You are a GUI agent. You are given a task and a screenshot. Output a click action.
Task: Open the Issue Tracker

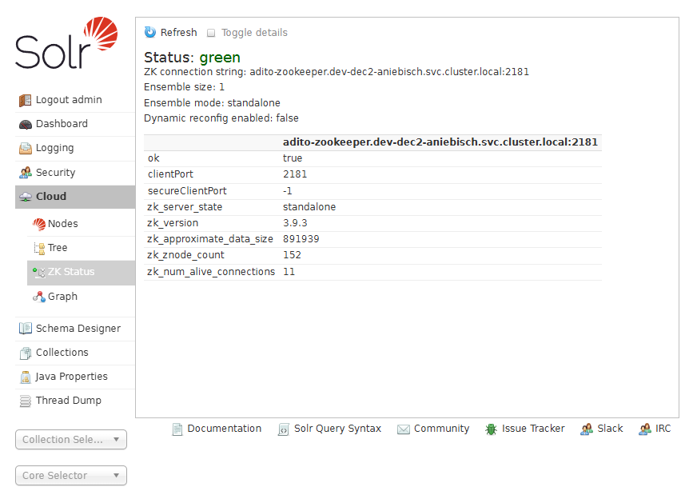pos(532,428)
